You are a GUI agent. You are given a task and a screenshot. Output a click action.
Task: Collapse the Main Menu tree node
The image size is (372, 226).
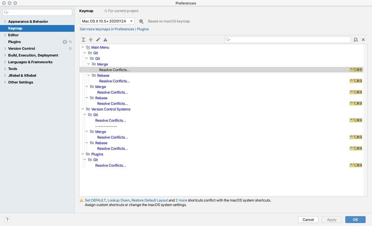[x=83, y=47]
